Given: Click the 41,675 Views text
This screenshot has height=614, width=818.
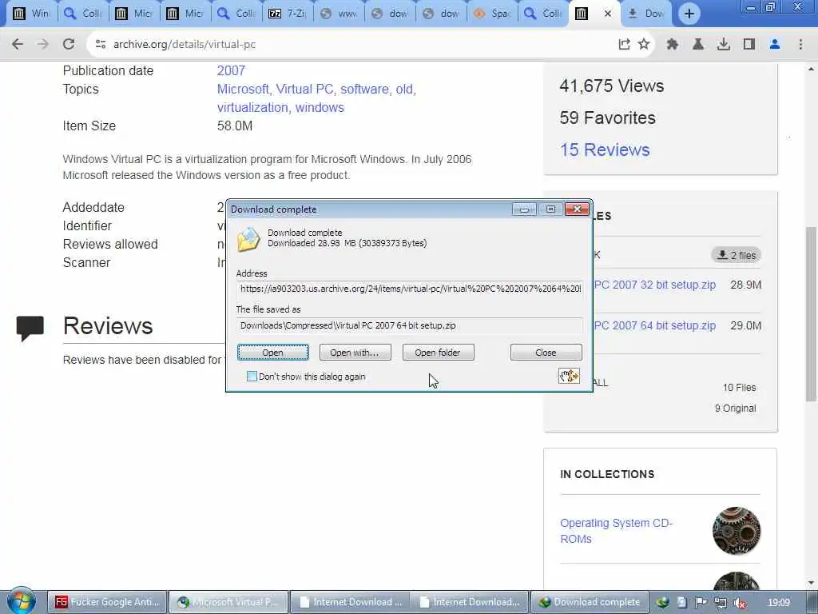Looking at the screenshot, I should click(611, 86).
